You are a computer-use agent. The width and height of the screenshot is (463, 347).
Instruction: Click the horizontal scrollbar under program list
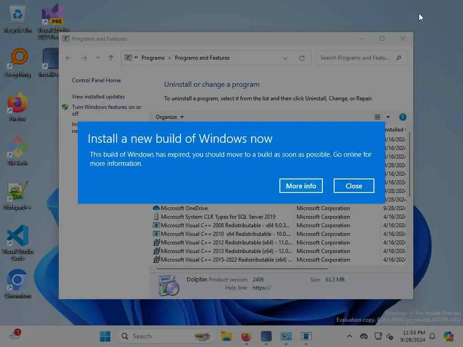242,268
